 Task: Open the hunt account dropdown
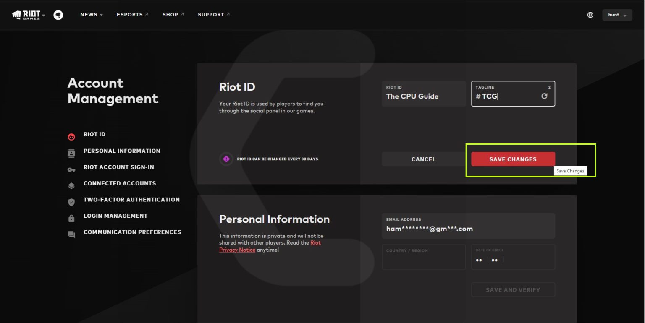(617, 15)
